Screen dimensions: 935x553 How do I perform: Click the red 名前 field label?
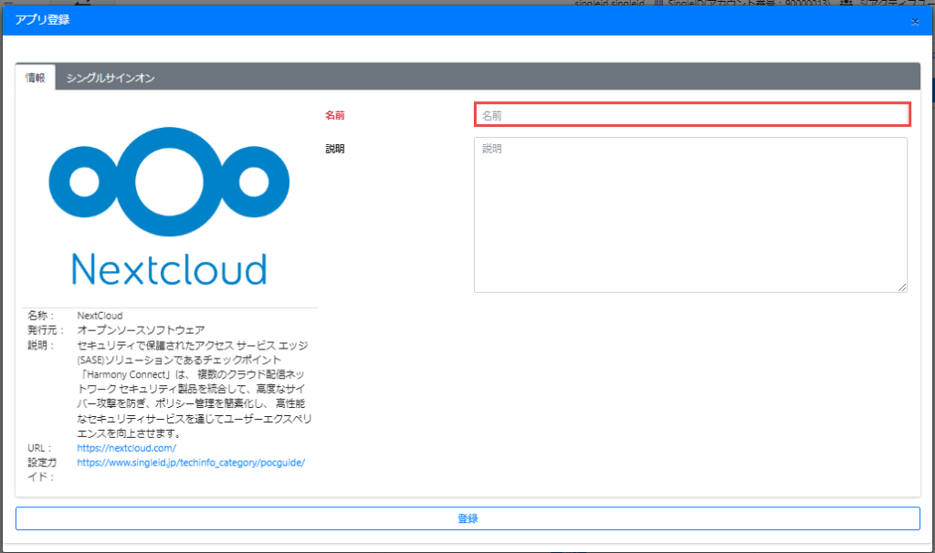335,116
